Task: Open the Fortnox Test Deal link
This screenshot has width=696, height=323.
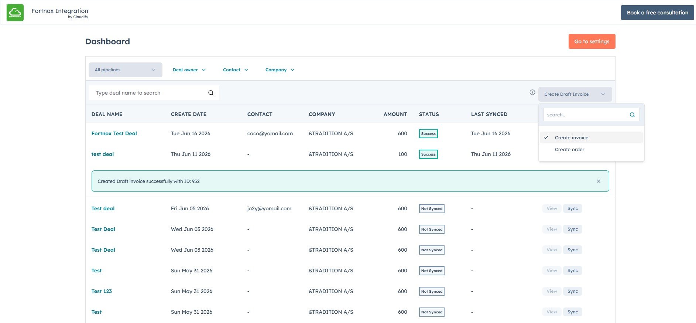Action: point(114,133)
